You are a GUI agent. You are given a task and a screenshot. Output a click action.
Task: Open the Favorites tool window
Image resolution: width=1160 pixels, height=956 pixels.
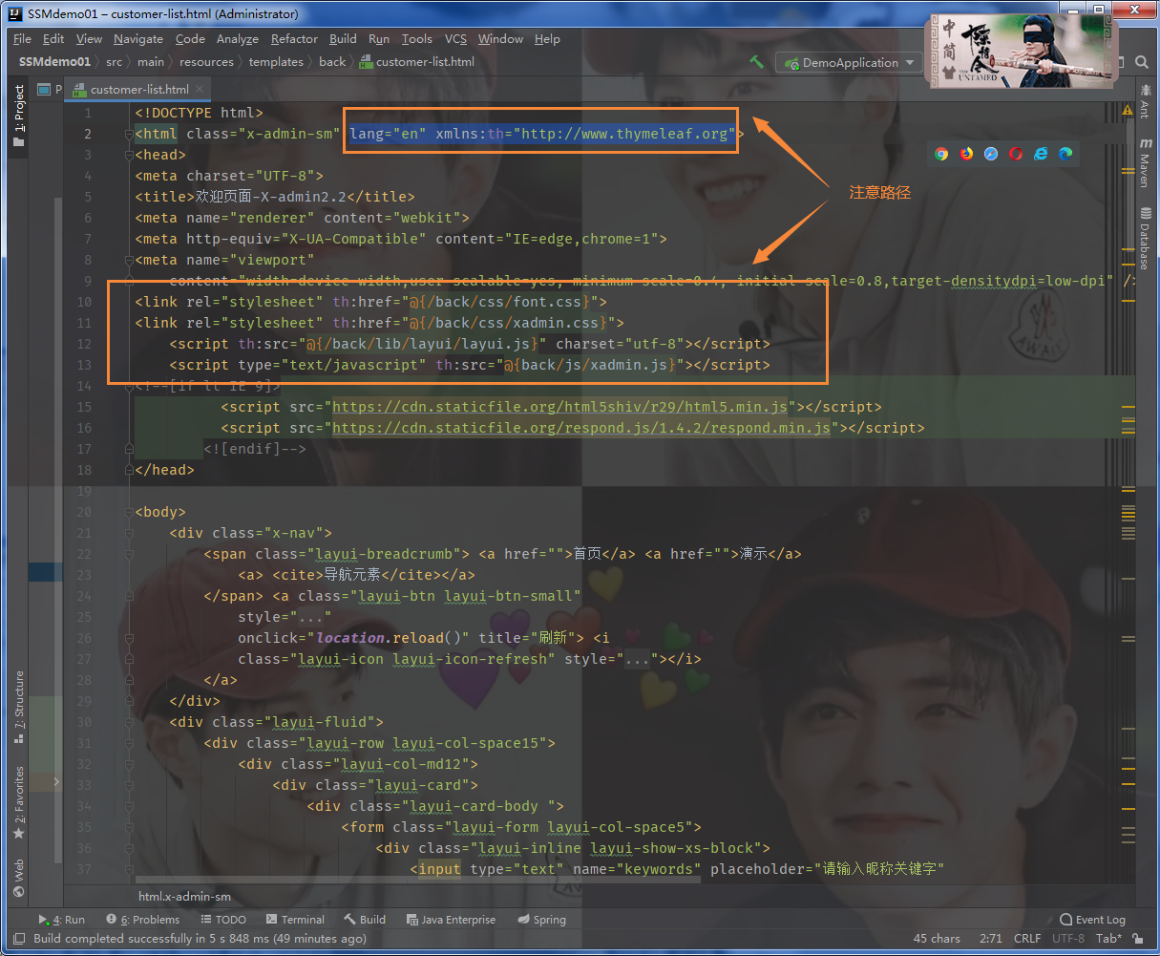click(18, 802)
